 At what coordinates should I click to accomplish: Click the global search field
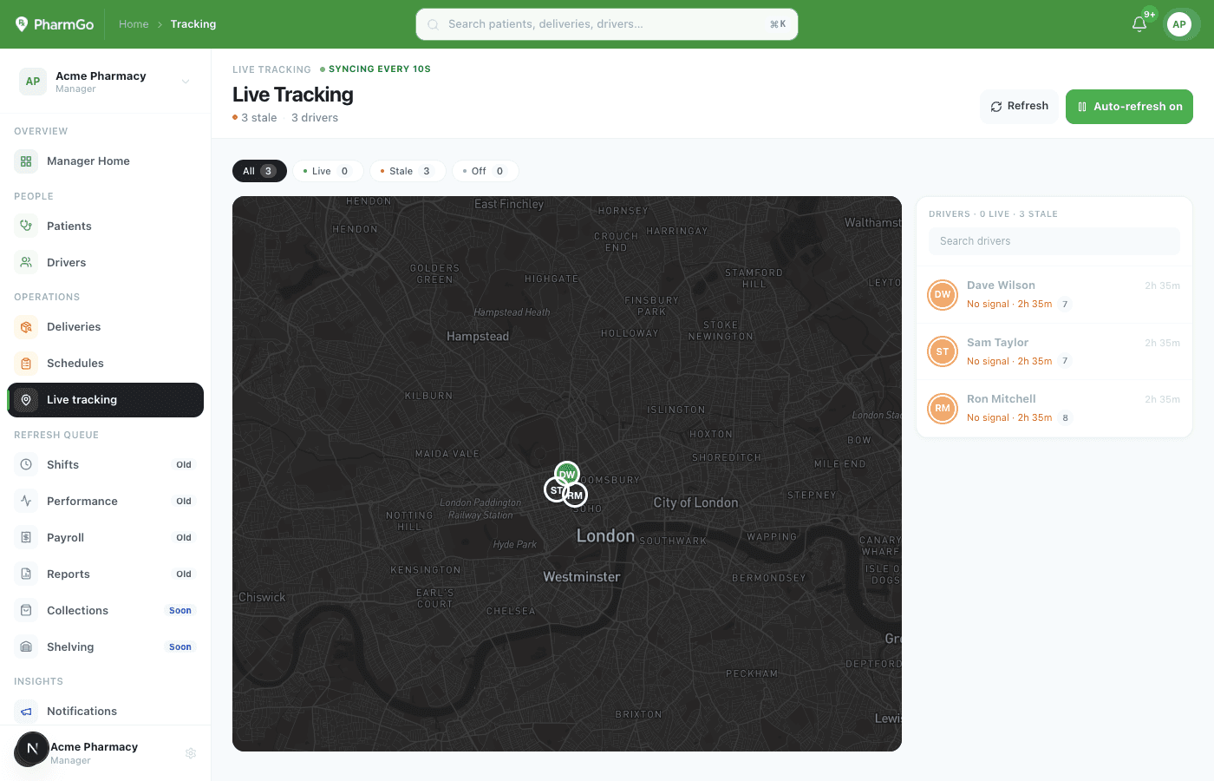(x=607, y=24)
